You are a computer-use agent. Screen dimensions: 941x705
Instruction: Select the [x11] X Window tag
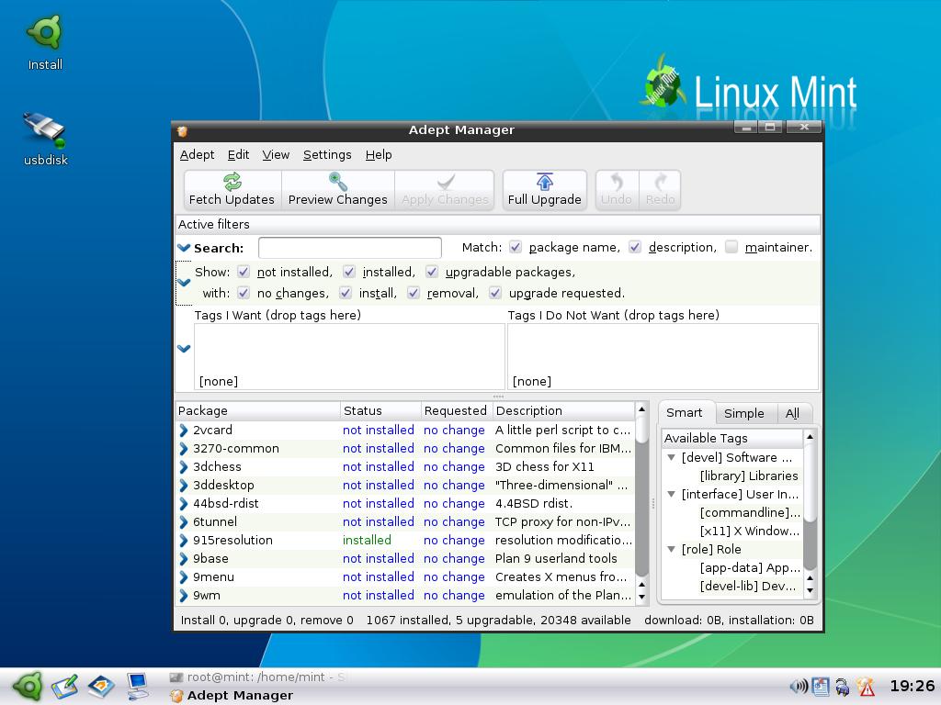[750, 532]
